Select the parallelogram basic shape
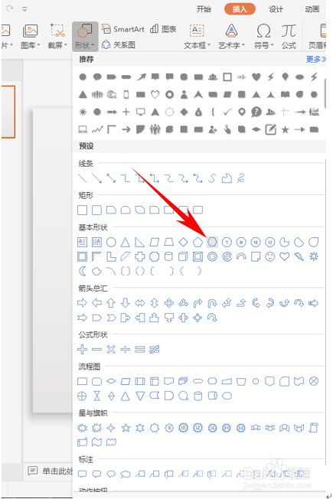This screenshot has width=333, height=499. (x=155, y=242)
